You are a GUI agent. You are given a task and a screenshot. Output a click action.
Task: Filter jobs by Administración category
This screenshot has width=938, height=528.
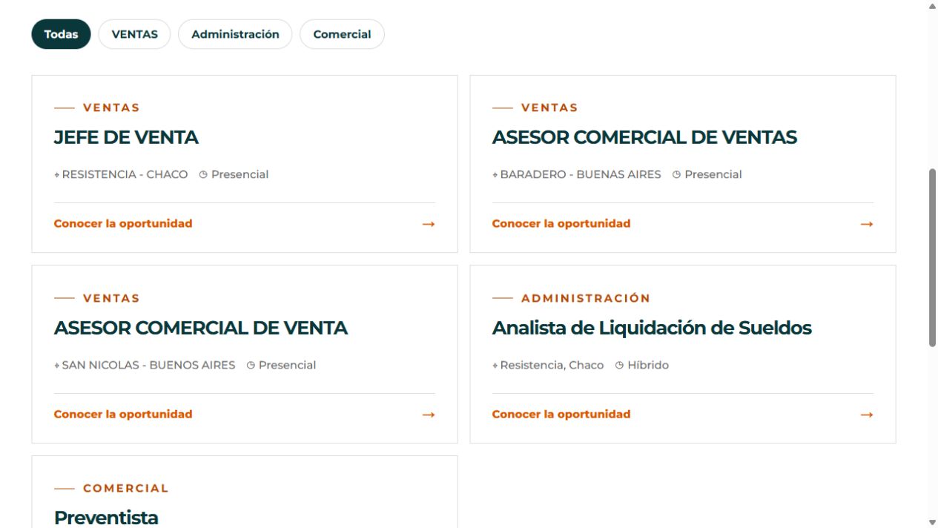click(235, 34)
